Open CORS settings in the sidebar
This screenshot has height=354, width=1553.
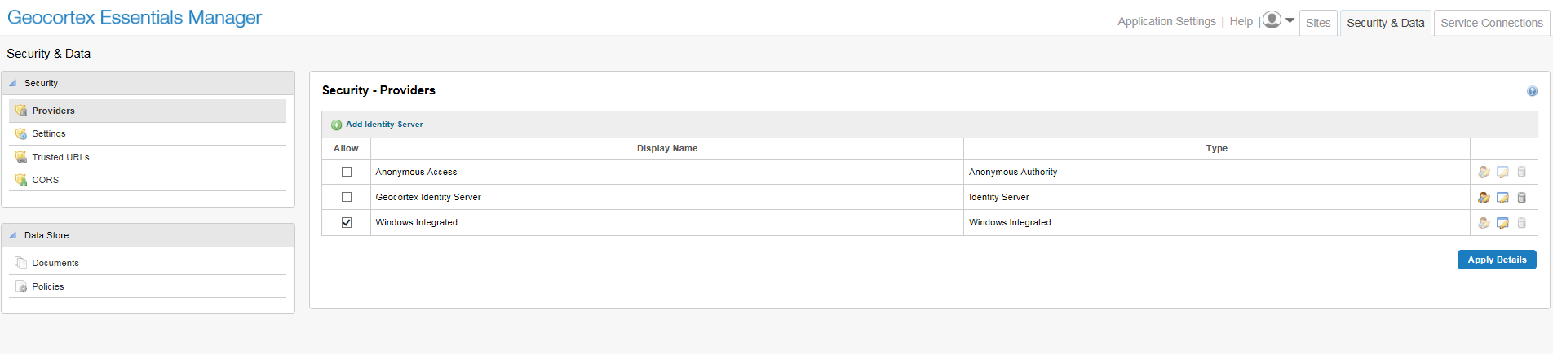46,180
